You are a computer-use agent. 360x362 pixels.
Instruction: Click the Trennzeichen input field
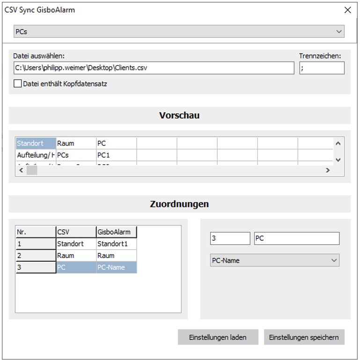[x=322, y=68]
